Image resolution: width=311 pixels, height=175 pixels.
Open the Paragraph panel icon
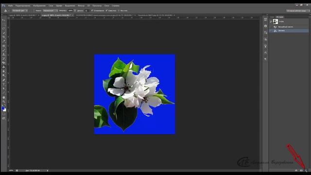coord(265,59)
